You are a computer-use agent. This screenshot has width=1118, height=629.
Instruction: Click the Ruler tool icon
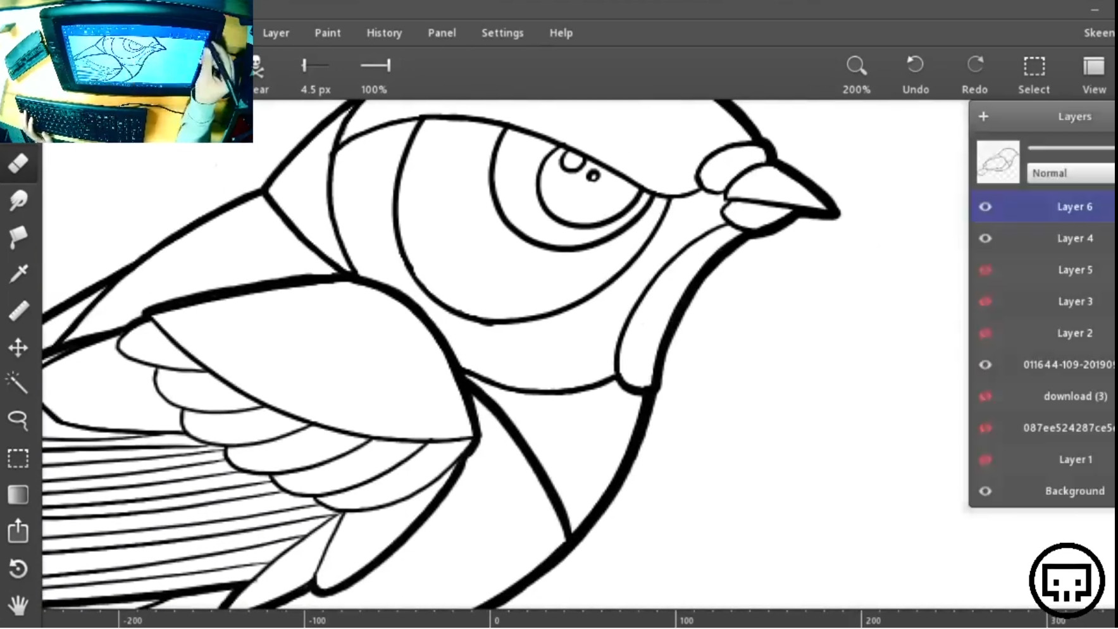[18, 311]
